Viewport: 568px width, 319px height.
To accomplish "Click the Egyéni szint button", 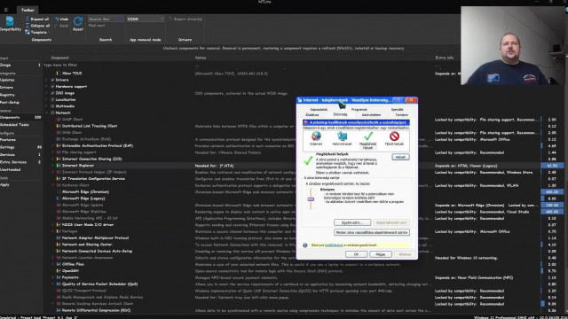I will click(x=352, y=222).
